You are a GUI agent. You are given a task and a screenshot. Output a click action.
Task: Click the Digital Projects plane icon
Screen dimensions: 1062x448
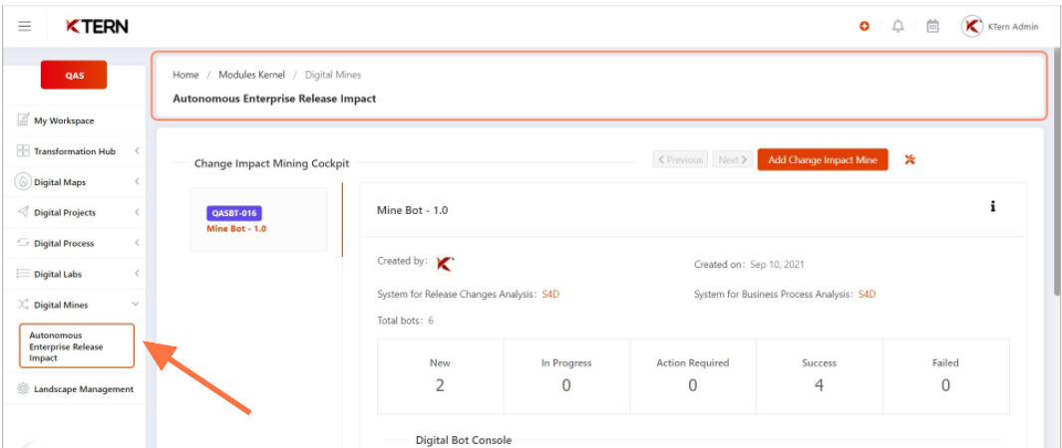[x=23, y=212]
